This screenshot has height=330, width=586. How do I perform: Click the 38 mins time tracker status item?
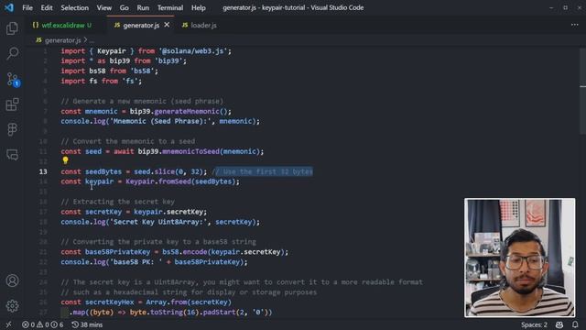(x=87, y=324)
